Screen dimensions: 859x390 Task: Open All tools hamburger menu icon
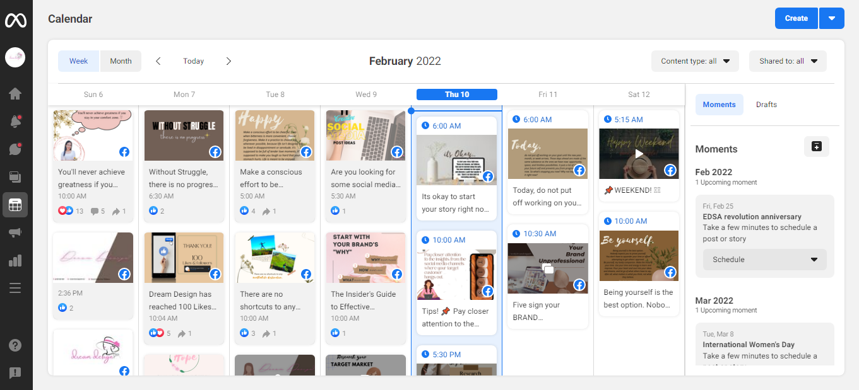15,288
